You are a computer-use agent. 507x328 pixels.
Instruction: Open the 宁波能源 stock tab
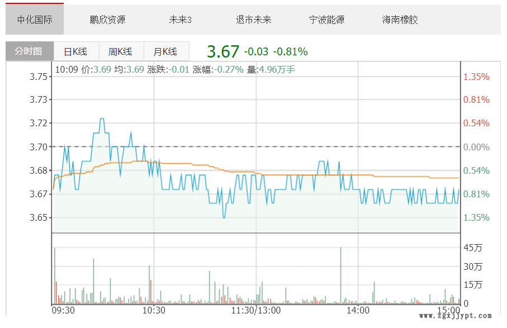[326, 20]
